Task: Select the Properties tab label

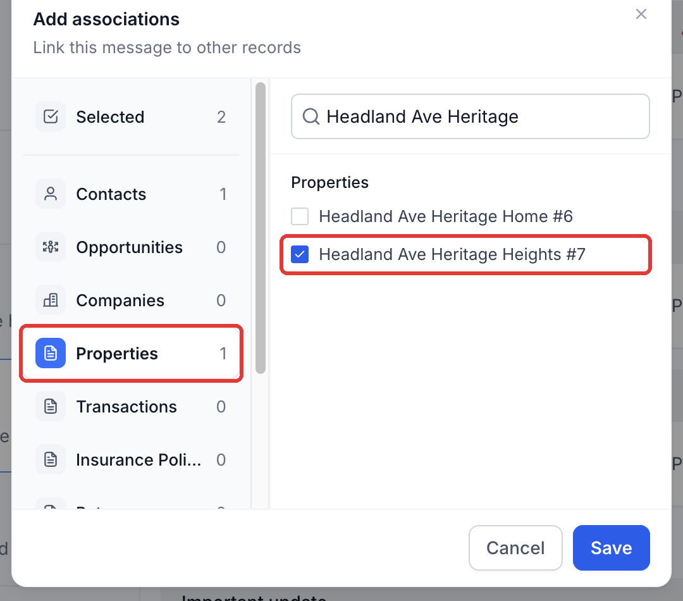Action: click(x=117, y=354)
